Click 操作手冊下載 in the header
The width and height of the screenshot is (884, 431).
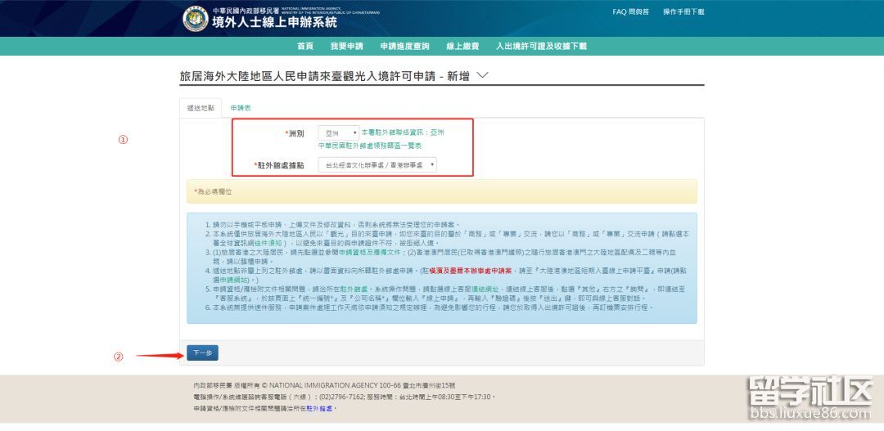[x=683, y=12]
